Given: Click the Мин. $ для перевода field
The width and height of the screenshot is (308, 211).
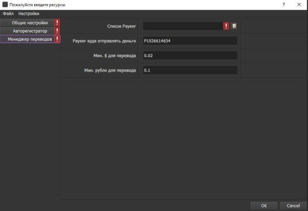Looking at the screenshot, I should coord(190,55).
